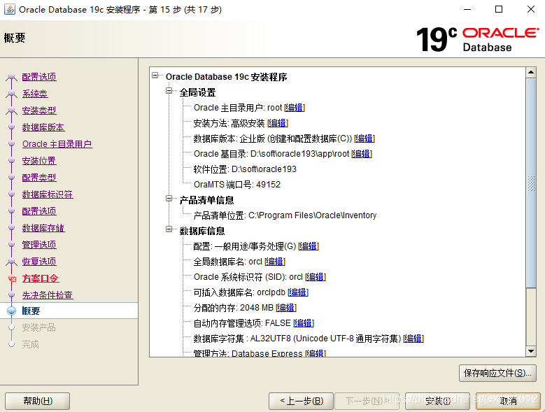Go to the 管理选项 step
The image size is (545, 412).
tap(39, 245)
